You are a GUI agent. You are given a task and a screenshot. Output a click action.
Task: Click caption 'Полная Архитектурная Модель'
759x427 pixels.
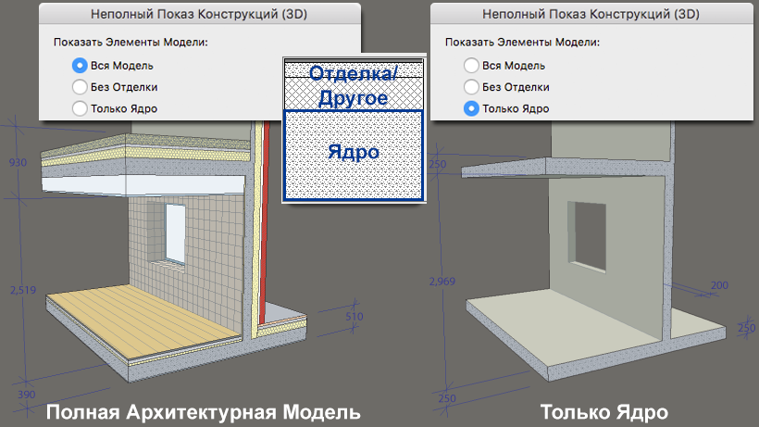pos(204,412)
